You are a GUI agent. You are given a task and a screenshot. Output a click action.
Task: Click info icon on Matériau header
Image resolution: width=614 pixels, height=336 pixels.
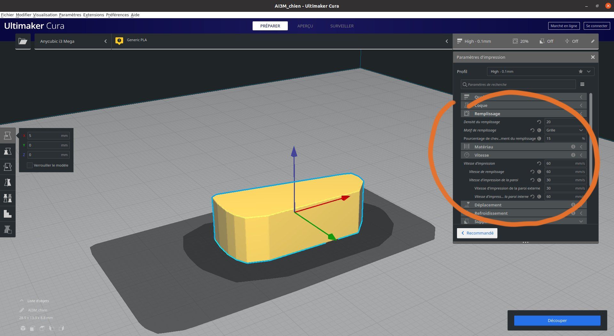coord(573,147)
